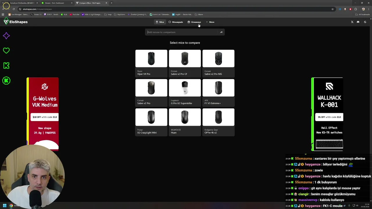This screenshot has height=209, width=372.
Task: Select the Endgame Gear OP1w 4k v2
Action: [x=218, y=122]
